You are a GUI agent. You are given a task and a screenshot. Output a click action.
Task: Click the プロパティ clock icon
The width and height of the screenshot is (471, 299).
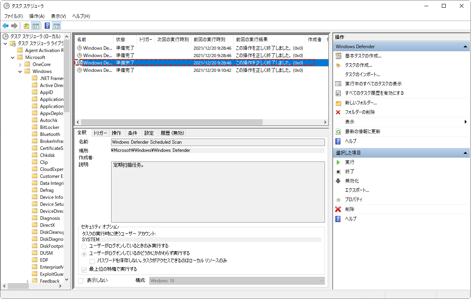(x=338, y=200)
